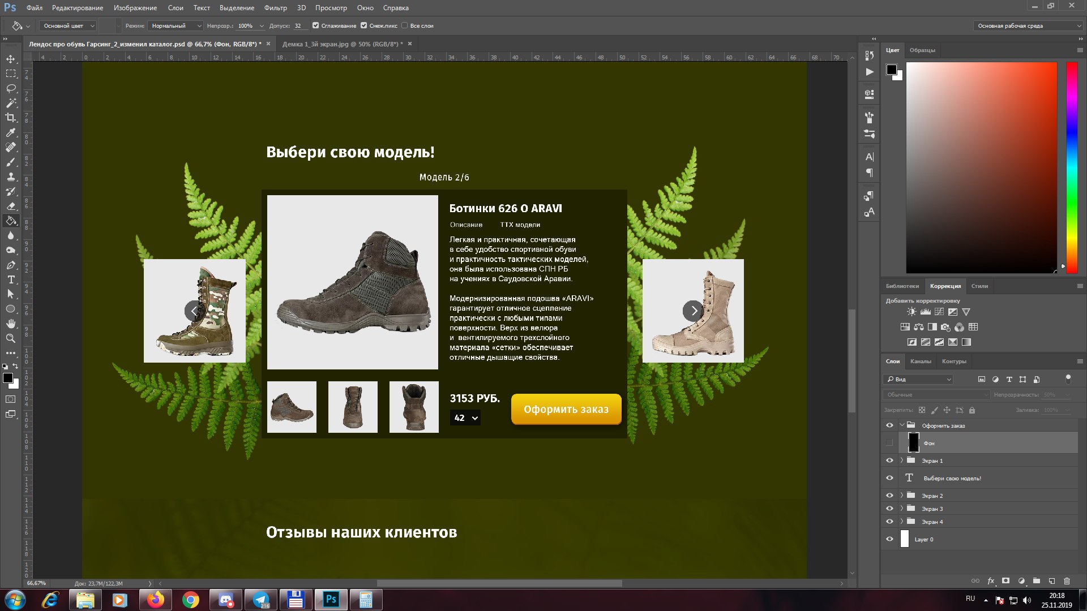Image resolution: width=1087 pixels, height=611 pixels.
Task: Open the layer filter Вид dropdown
Action: 918,379
